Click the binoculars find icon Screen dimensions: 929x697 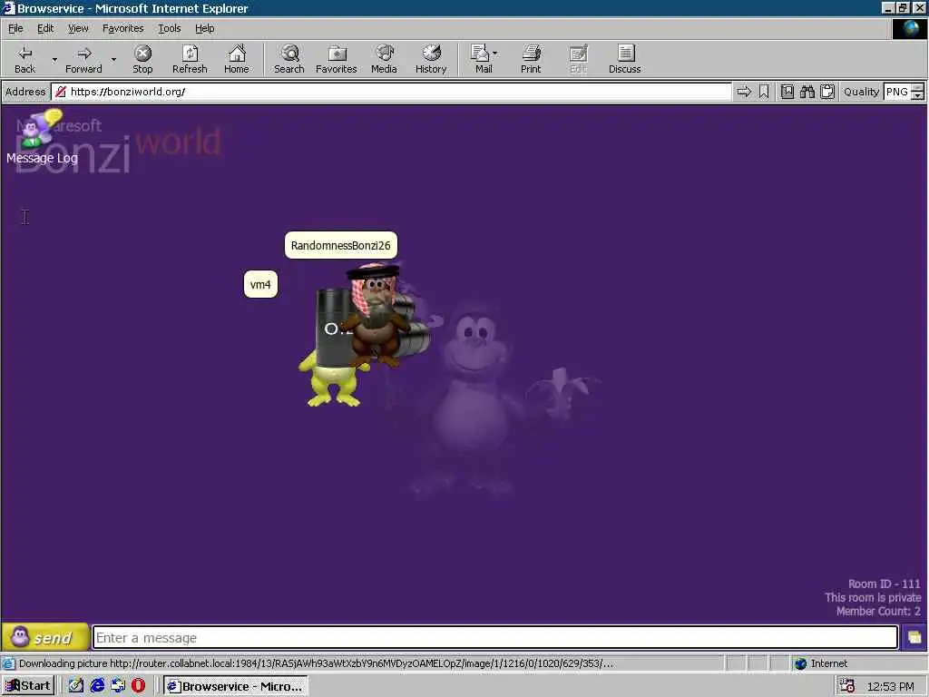click(x=807, y=92)
